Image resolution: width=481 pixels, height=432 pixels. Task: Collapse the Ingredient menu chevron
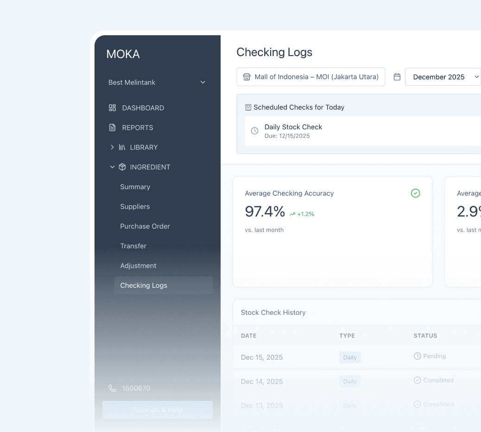pyautogui.click(x=112, y=167)
